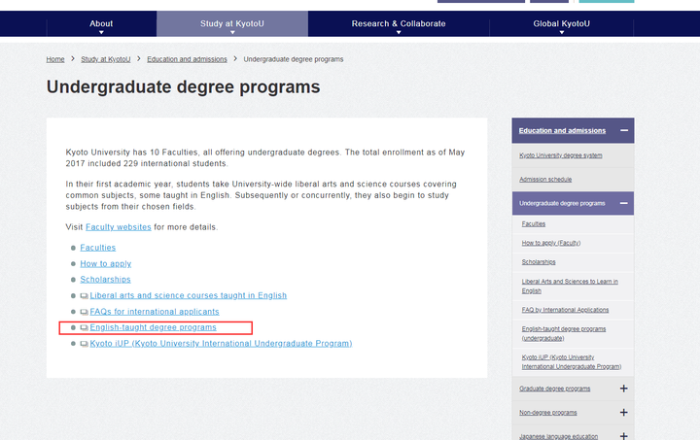Open the Faculties list link

tap(97, 248)
